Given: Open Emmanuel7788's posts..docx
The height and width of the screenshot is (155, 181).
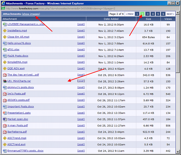Looking at the screenshot, I should click(x=25, y=151).
